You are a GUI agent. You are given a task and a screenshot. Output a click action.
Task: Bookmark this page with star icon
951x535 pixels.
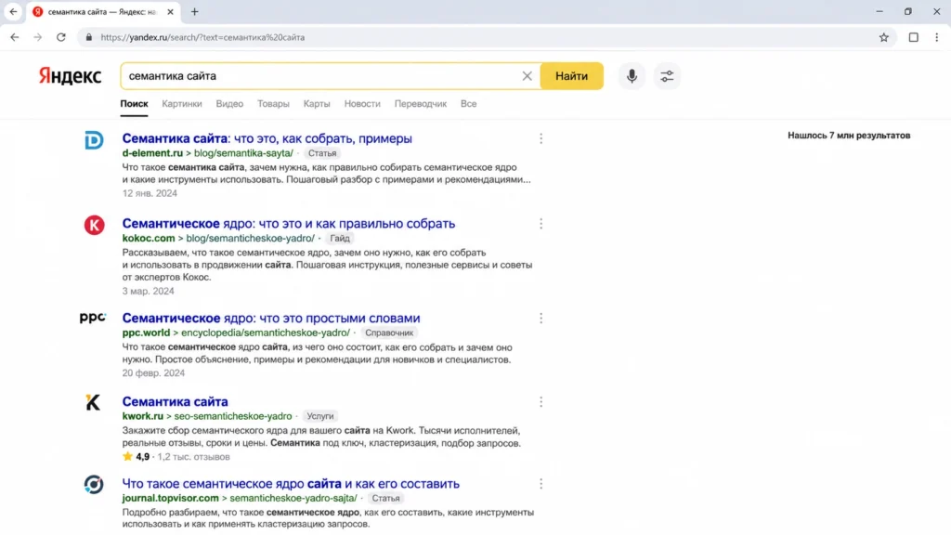click(884, 37)
